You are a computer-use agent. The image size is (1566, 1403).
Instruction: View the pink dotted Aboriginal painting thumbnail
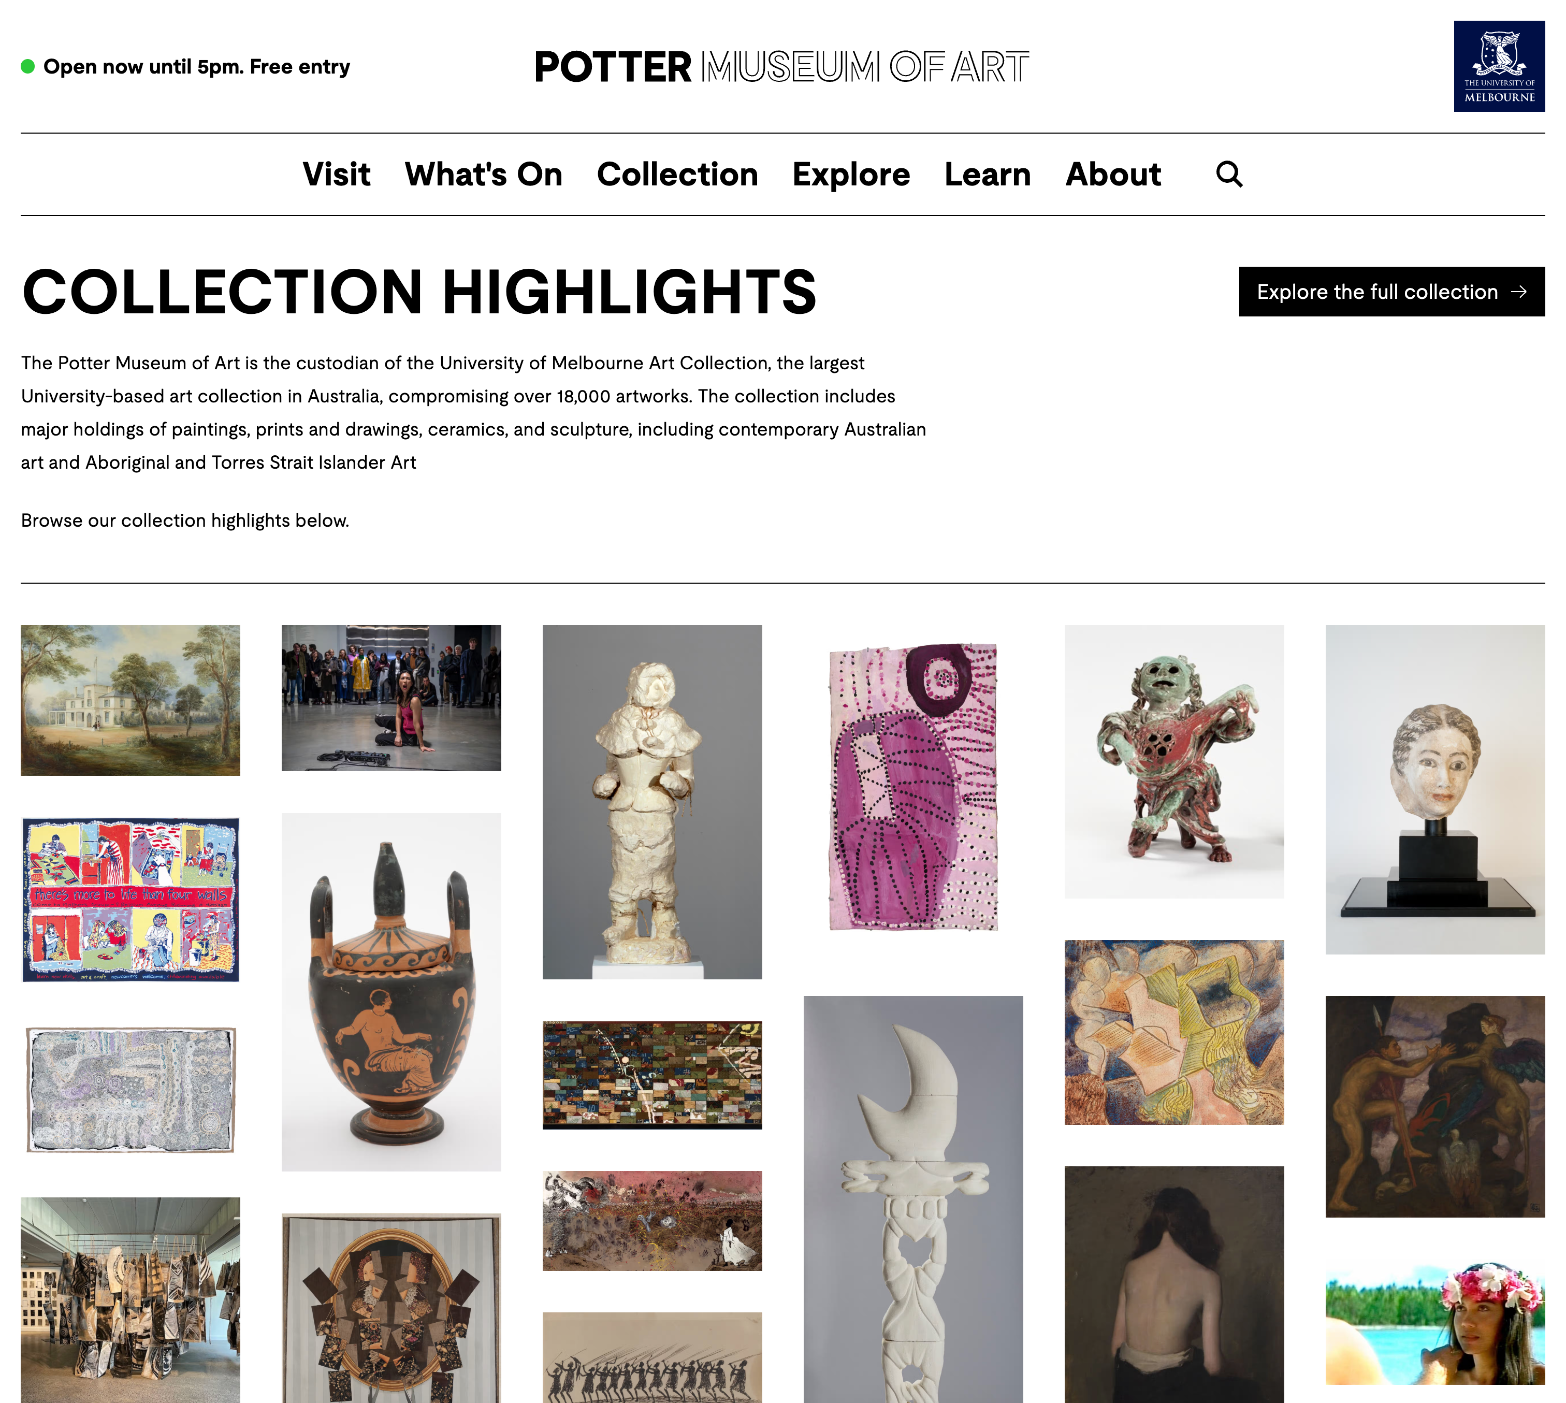pos(914,787)
